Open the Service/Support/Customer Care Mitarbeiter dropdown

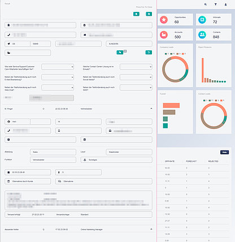click(58, 67)
